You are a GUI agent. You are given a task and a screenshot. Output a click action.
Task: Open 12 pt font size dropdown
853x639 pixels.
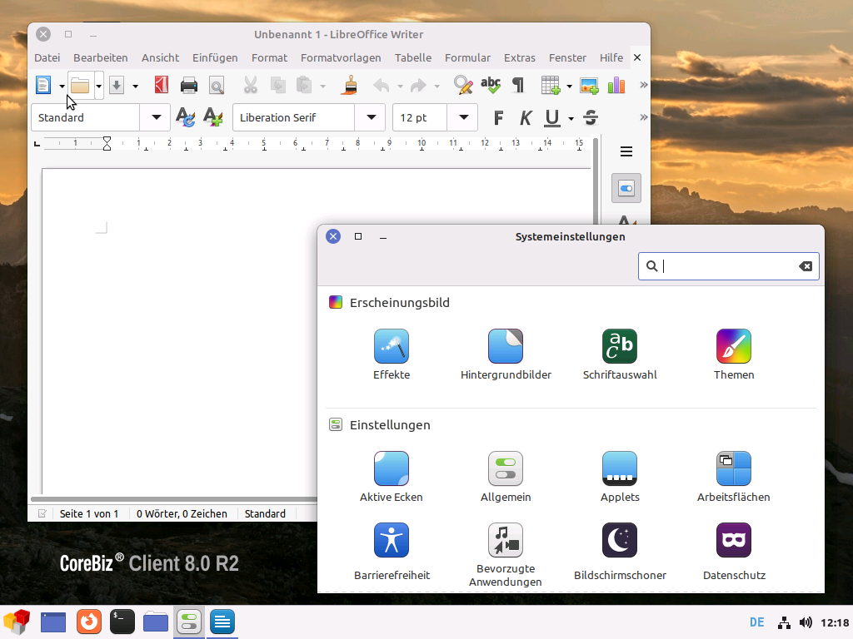(463, 117)
